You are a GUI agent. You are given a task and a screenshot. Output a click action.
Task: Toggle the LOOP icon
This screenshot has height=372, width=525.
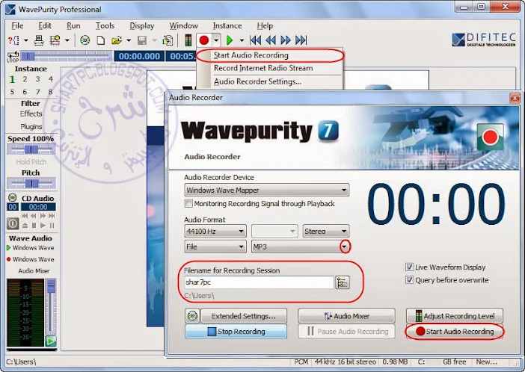13,57
